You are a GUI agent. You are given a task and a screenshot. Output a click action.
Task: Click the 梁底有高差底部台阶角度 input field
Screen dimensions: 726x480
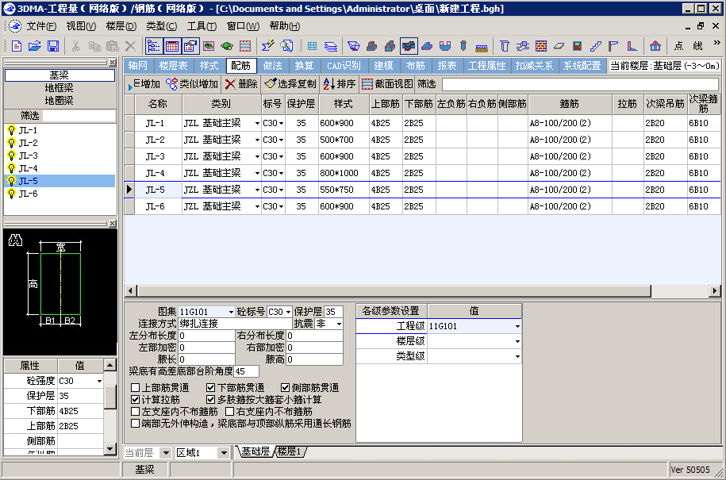pyautogui.click(x=246, y=371)
